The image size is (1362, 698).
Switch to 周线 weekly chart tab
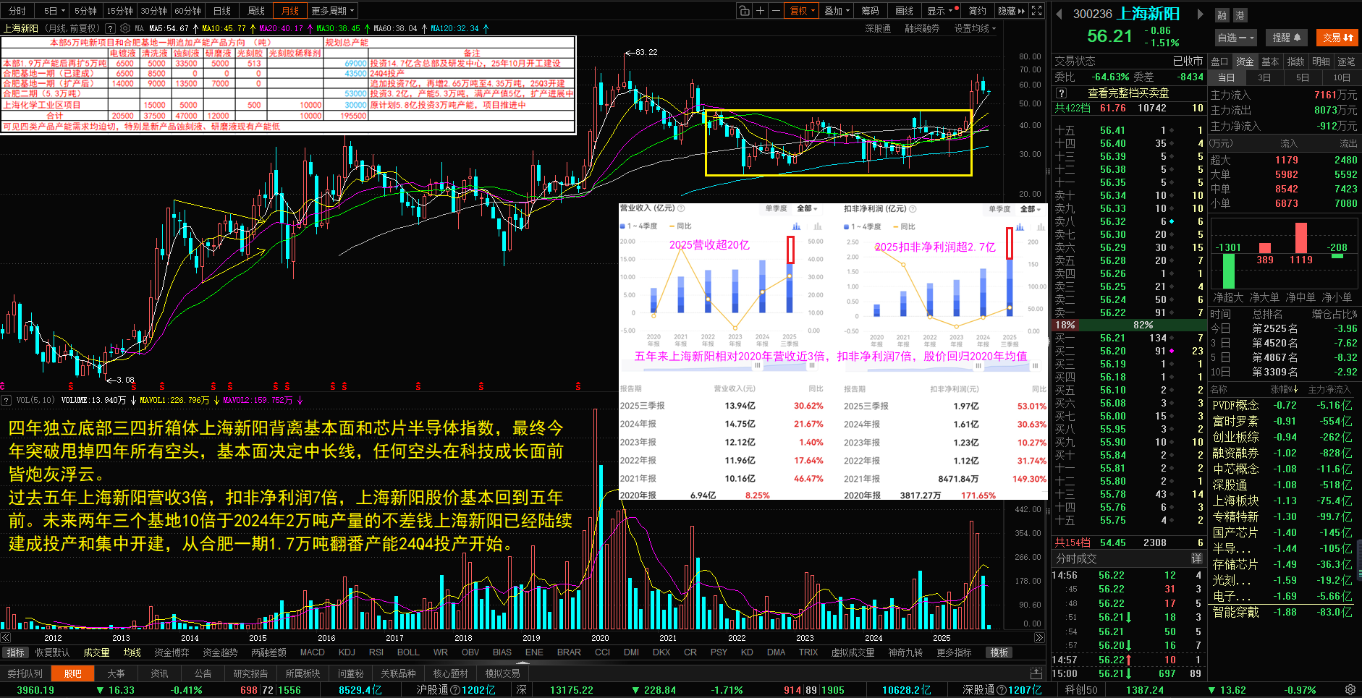(256, 11)
